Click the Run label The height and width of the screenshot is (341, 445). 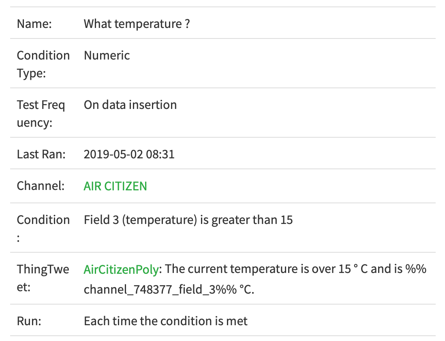tap(29, 321)
